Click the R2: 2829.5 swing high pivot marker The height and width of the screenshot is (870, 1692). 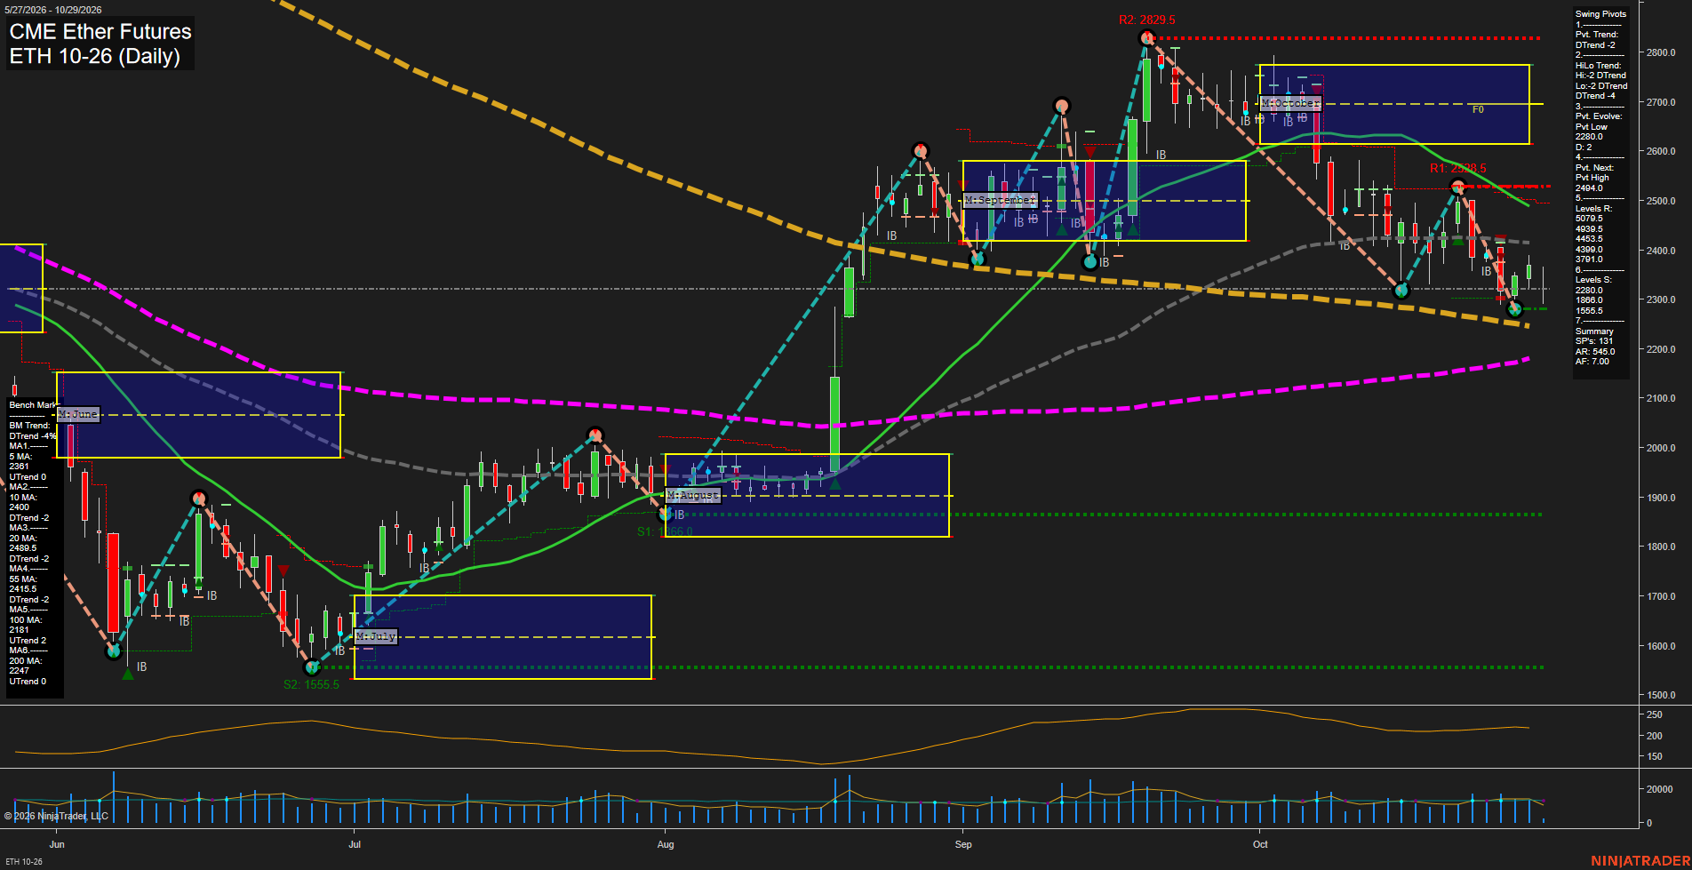[1146, 38]
